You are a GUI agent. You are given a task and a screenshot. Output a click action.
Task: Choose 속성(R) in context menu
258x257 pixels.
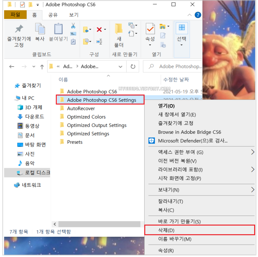click(x=199, y=250)
